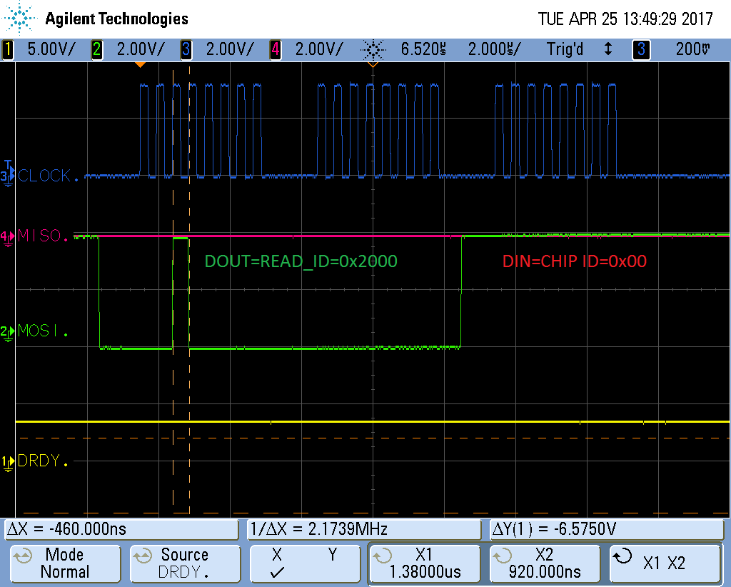Screen dimensions: 731x587
Task: Click MOSI channel 2 ground marker
Action: 7,333
